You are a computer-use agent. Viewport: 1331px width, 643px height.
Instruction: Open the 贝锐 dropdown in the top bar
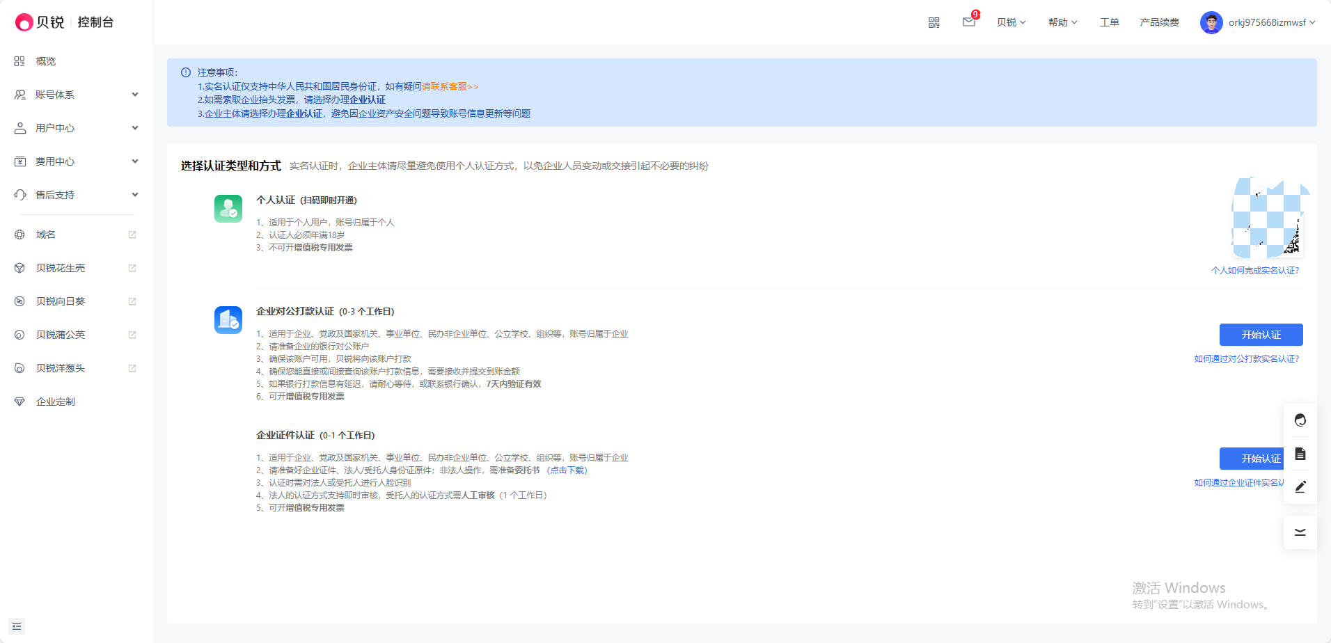coord(1011,22)
